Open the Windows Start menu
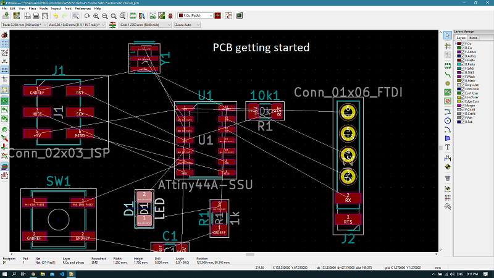Viewport: 494px width, 278px height. 4,274
